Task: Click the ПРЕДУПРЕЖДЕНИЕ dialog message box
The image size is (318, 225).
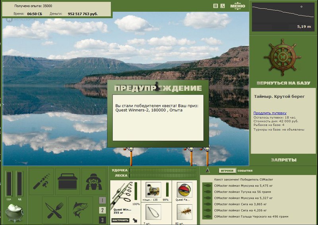Action: (x=158, y=118)
